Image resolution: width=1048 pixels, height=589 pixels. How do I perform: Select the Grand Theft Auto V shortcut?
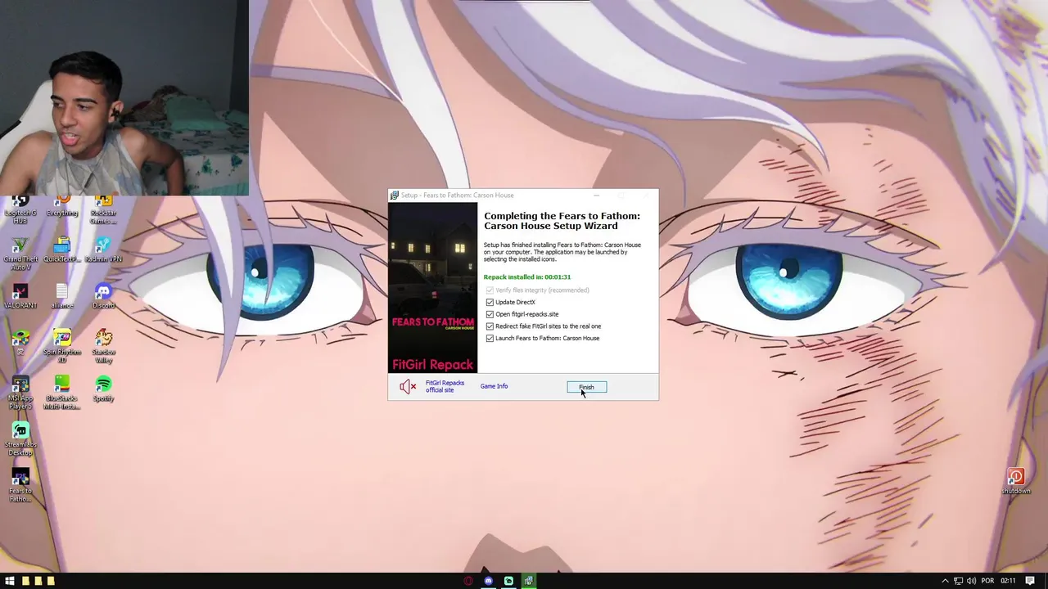click(20, 254)
